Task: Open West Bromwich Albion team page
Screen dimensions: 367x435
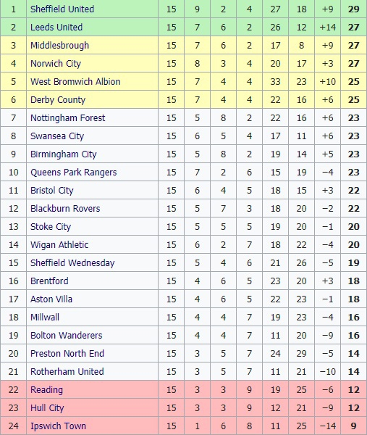Action: click(x=75, y=81)
